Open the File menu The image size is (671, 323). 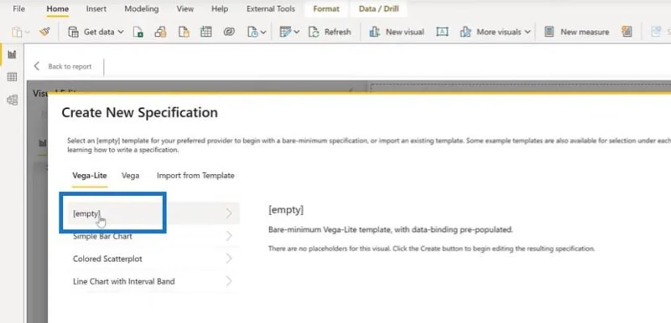click(x=18, y=8)
